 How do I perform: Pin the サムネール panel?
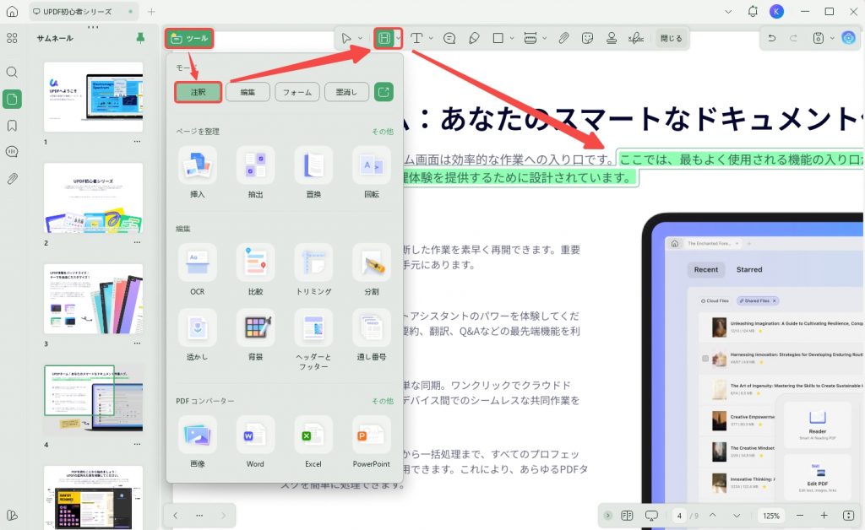140,37
